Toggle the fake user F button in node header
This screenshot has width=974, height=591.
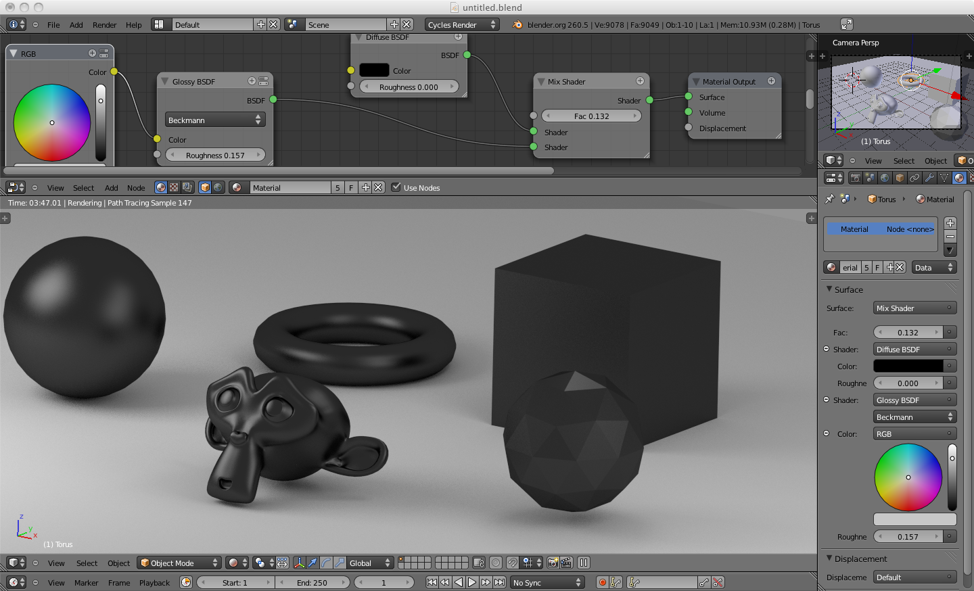coord(351,187)
